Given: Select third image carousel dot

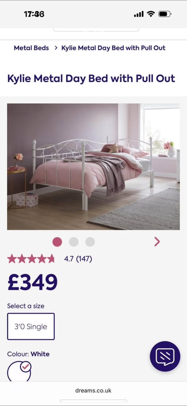Looking at the screenshot, I should click(90, 242).
